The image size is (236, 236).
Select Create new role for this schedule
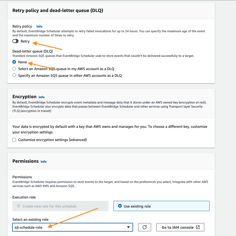point(19,206)
